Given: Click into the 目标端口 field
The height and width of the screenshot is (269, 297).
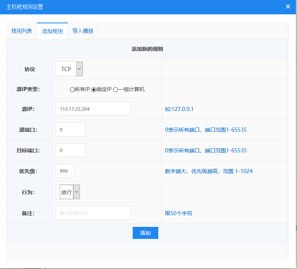Looking at the screenshot, I should 70,150.
